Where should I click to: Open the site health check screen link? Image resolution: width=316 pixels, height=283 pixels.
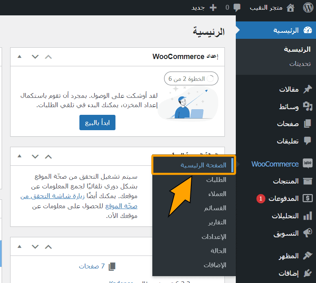tap(79, 201)
